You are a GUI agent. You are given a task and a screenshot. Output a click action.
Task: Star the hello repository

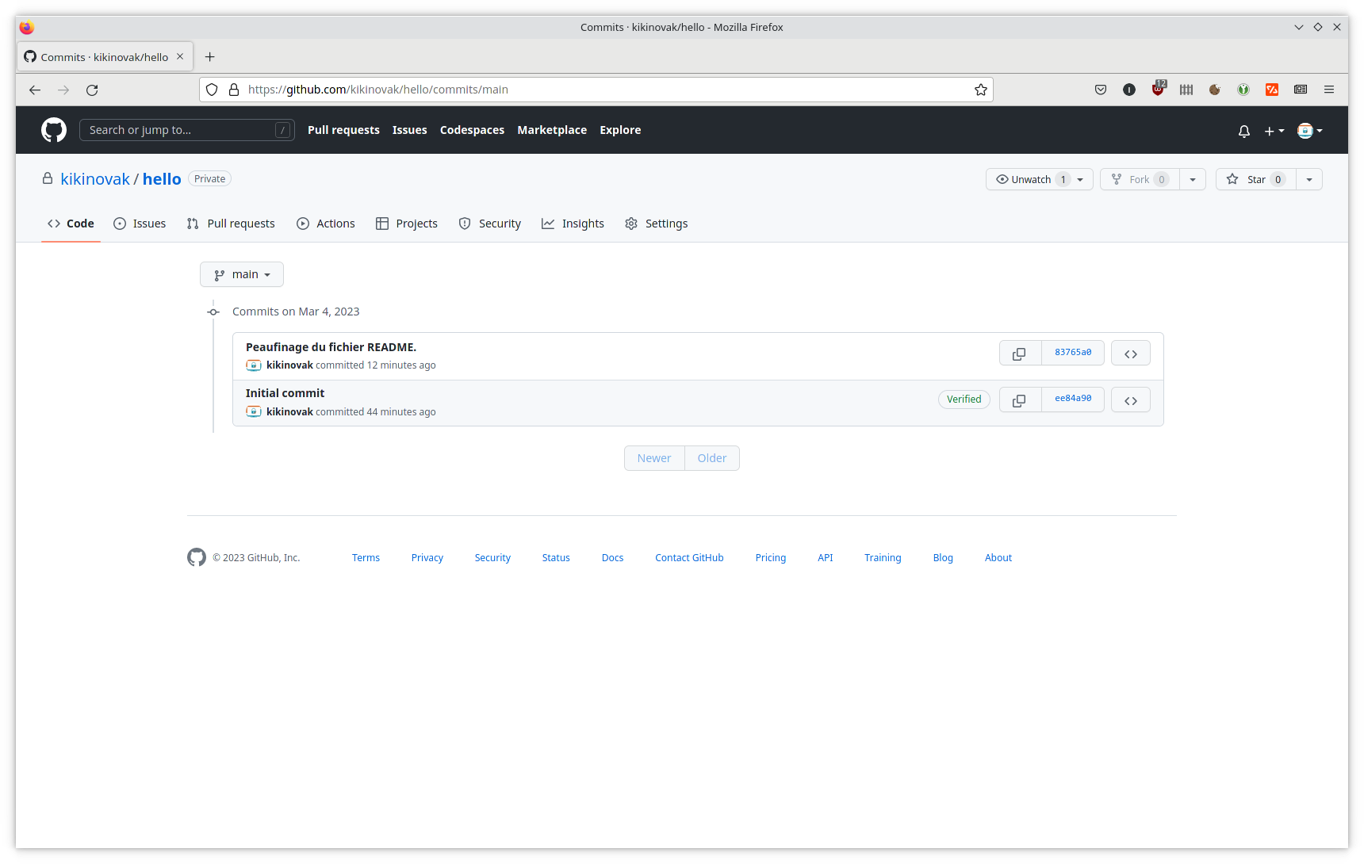pyautogui.click(x=1256, y=179)
